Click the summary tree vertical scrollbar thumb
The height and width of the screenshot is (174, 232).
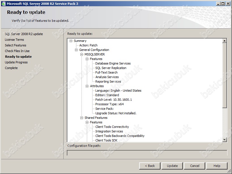tap(224, 76)
